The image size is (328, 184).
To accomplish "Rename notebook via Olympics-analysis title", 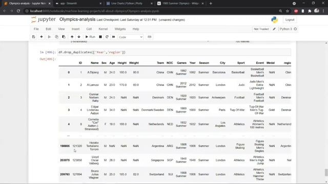I will (77, 19).
